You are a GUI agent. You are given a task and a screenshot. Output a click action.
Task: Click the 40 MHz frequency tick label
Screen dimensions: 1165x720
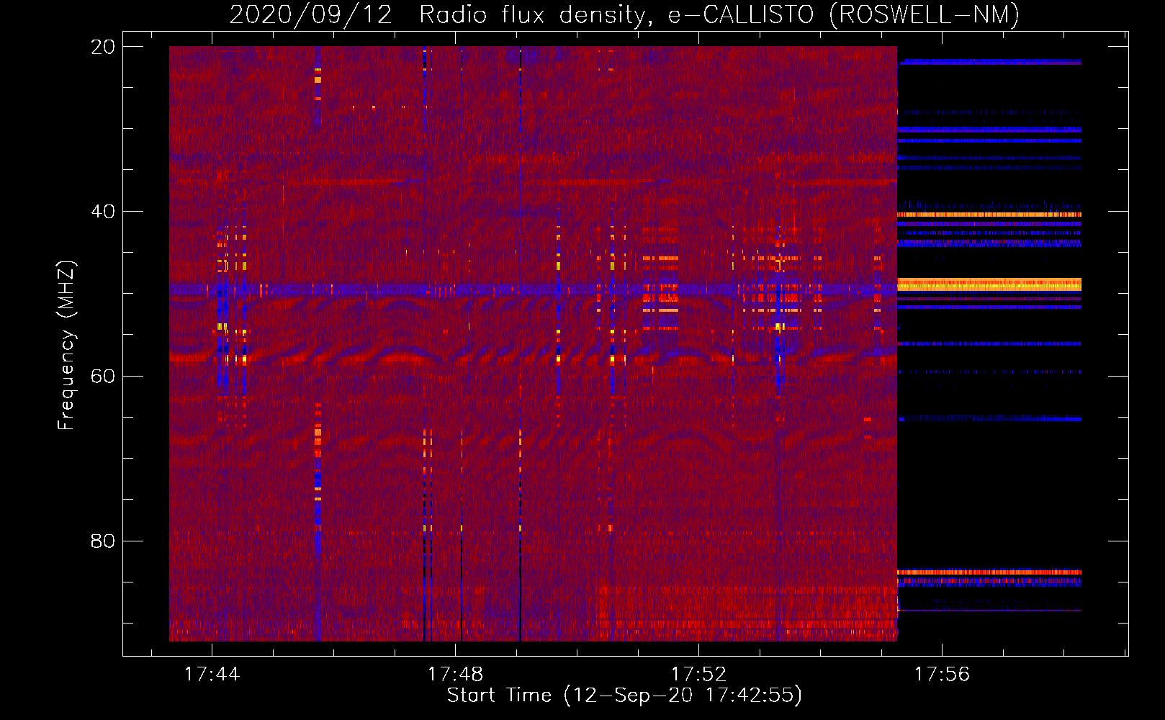tap(102, 212)
